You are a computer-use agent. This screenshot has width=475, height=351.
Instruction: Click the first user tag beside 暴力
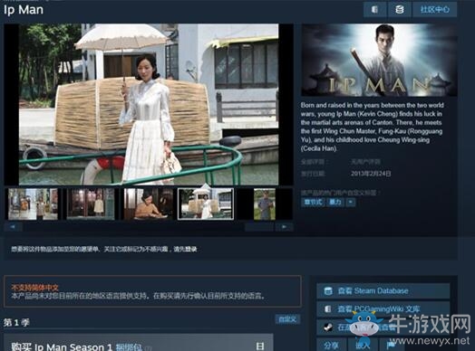(x=313, y=202)
